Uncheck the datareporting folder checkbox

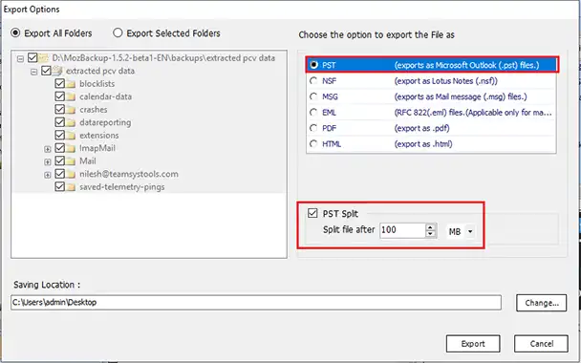pyautogui.click(x=59, y=122)
